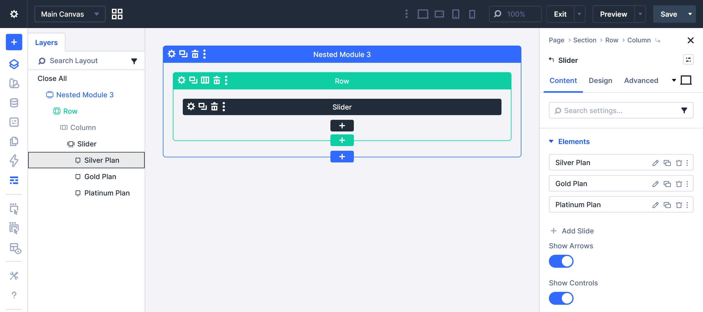Click Close All in the Layers panel
This screenshot has height=312, width=703.
pos(52,78)
